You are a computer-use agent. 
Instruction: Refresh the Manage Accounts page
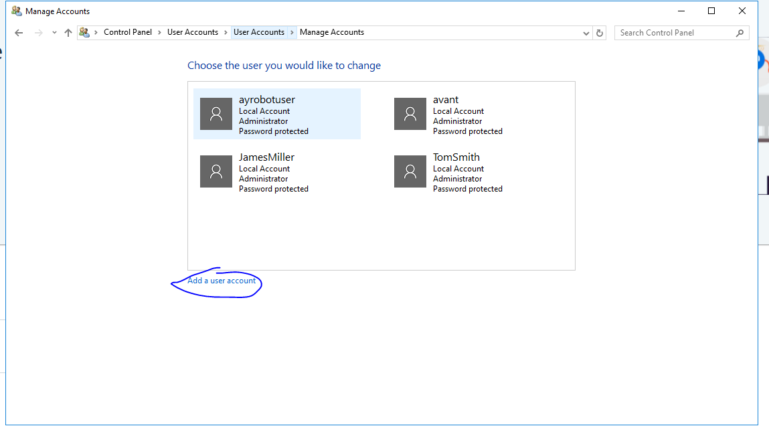coord(599,33)
